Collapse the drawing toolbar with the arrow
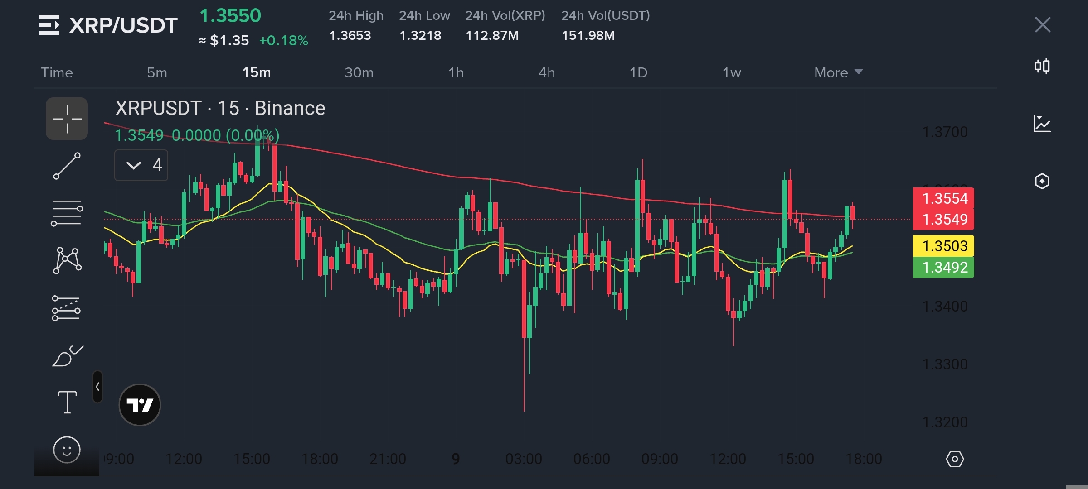Image resolution: width=1088 pixels, height=489 pixels. coord(97,387)
